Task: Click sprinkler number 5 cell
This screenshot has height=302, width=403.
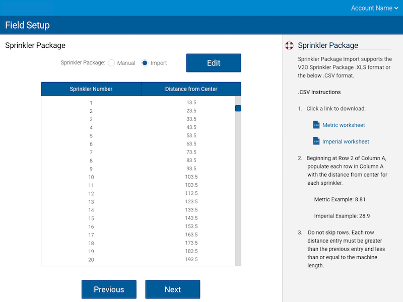Action: point(91,136)
